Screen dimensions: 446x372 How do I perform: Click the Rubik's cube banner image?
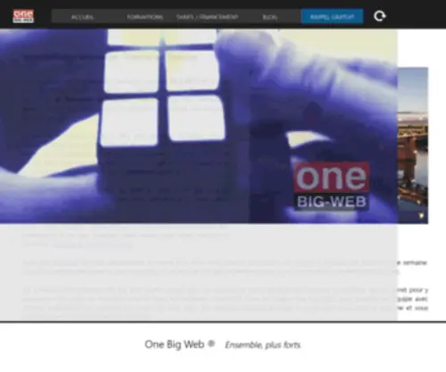click(199, 126)
